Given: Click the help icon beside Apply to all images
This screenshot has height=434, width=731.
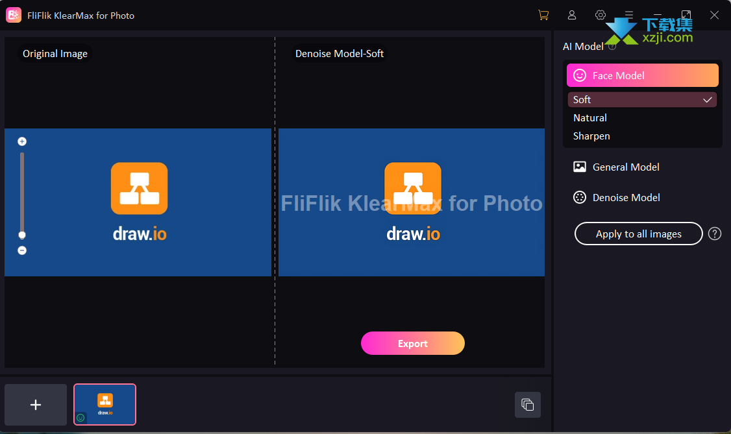Looking at the screenshot, I should coord(715,234).
